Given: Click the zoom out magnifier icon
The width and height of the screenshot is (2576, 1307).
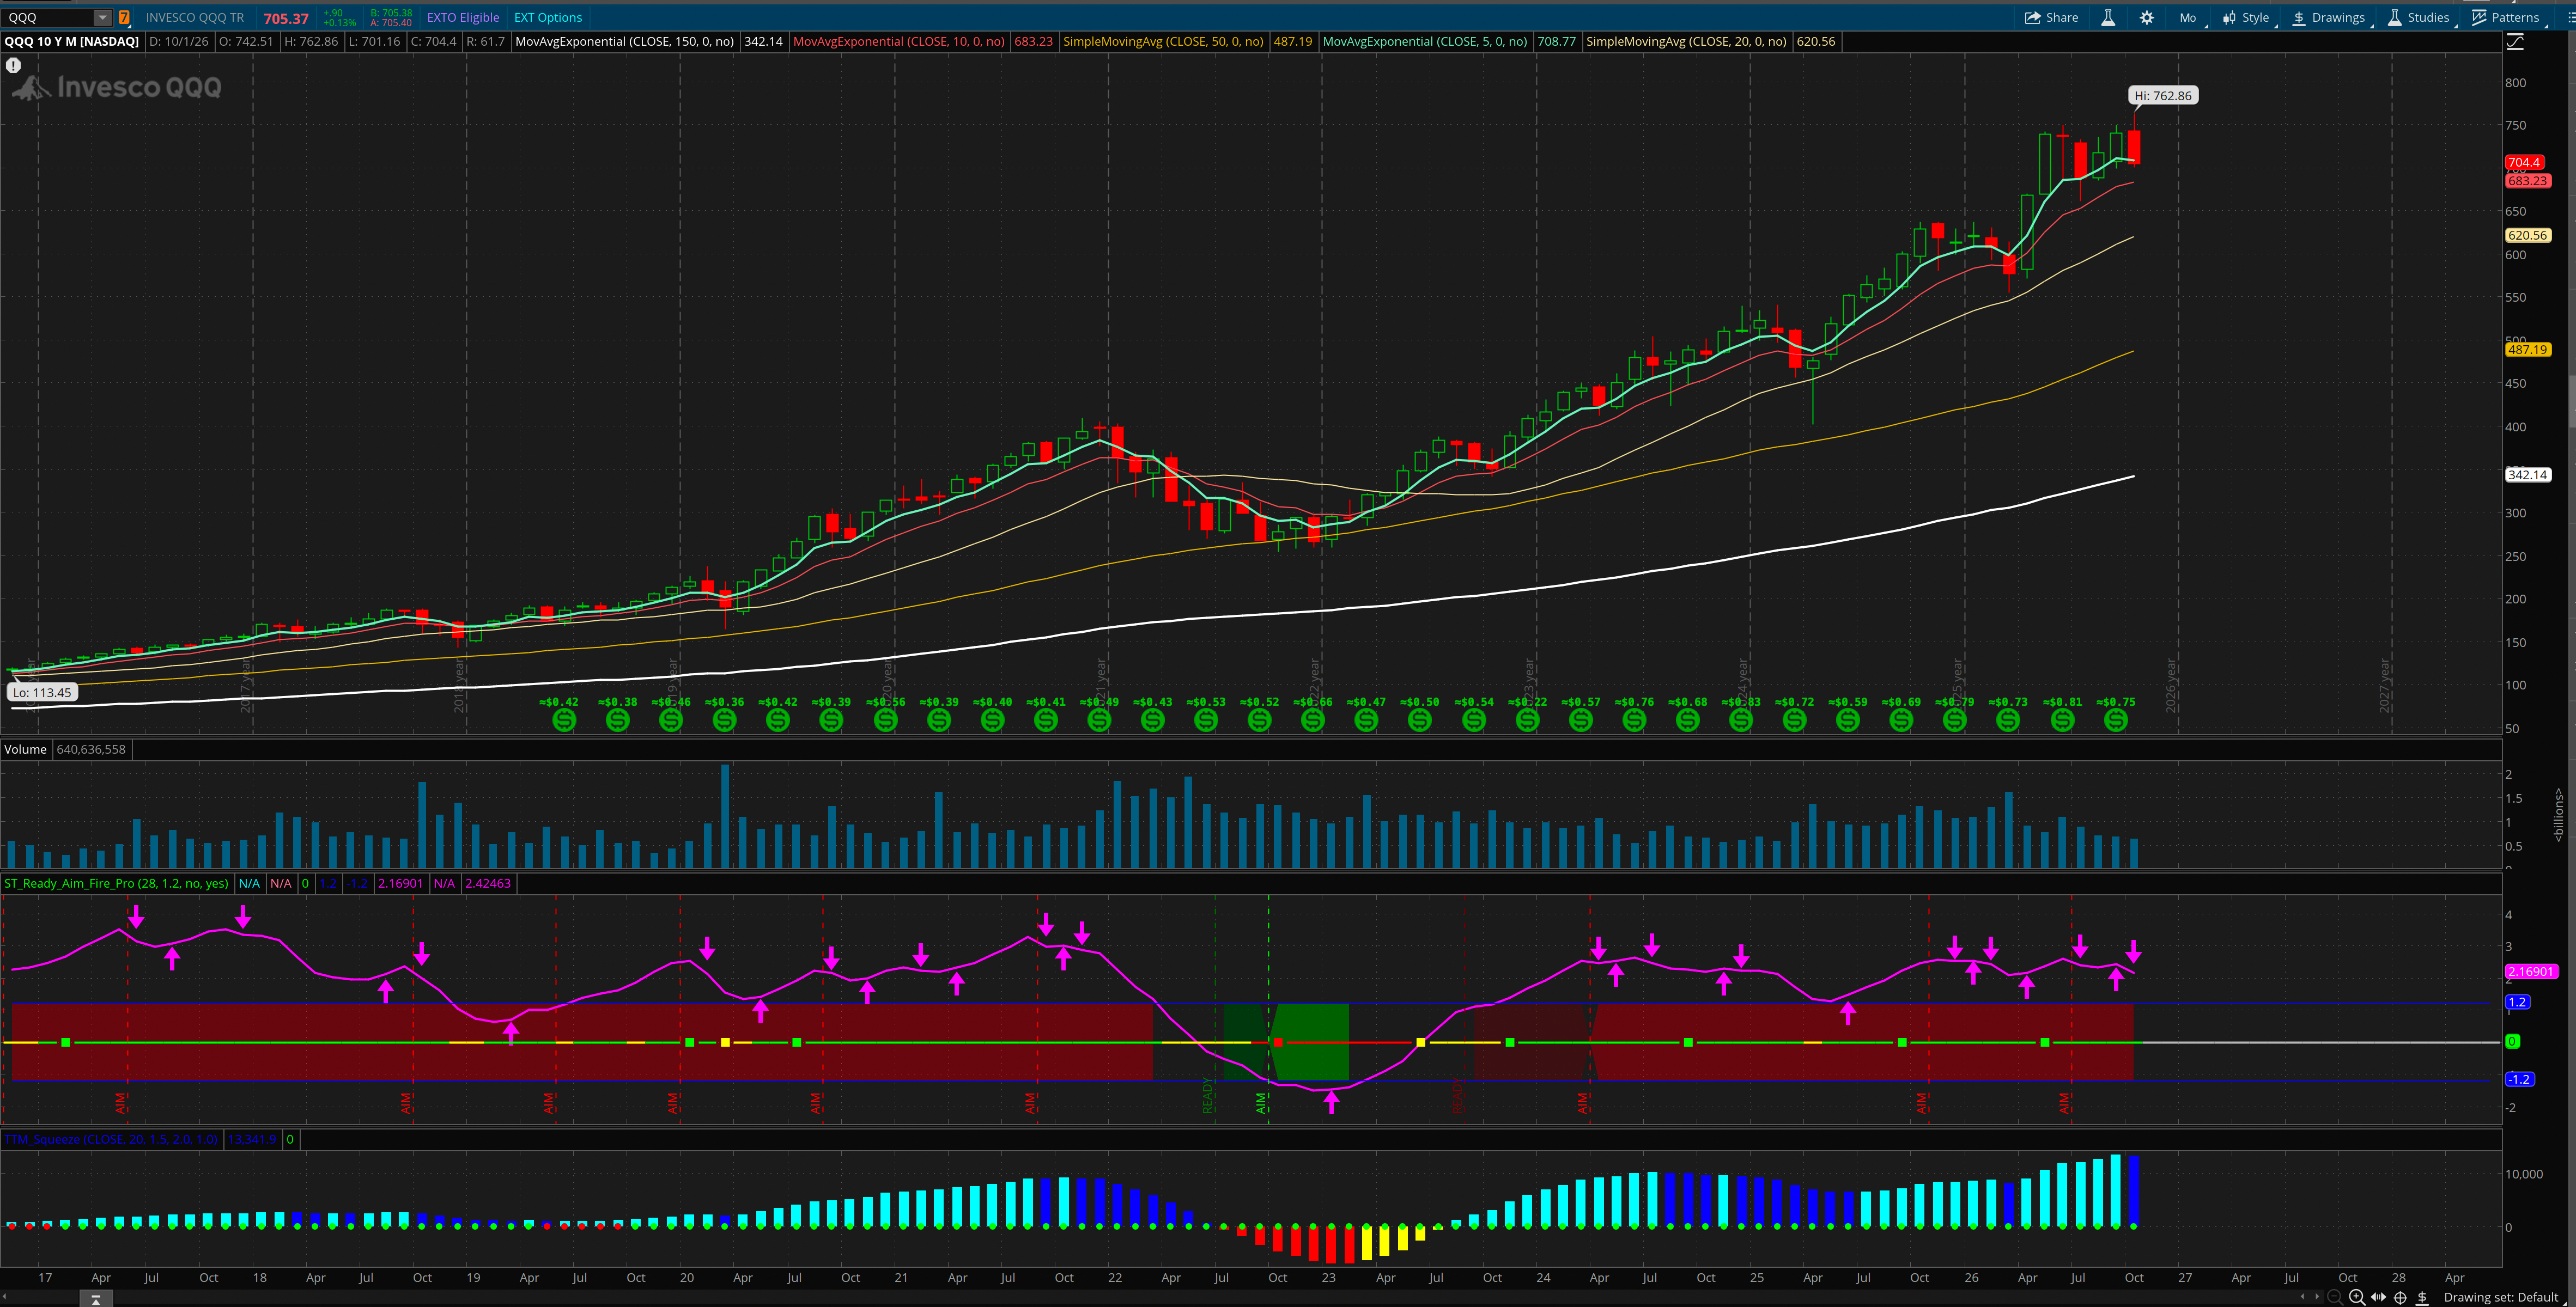Looking at the screenshot, I should pyautogui.click(x=2335, y=1297).
